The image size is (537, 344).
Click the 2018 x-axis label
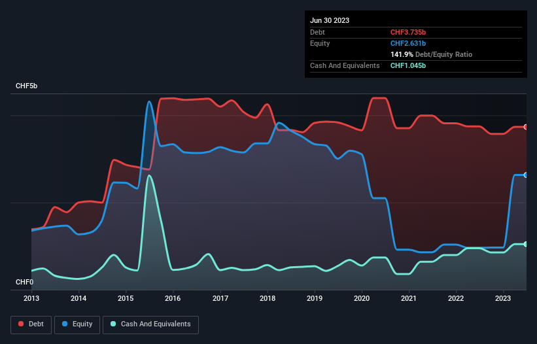point(268,298)
